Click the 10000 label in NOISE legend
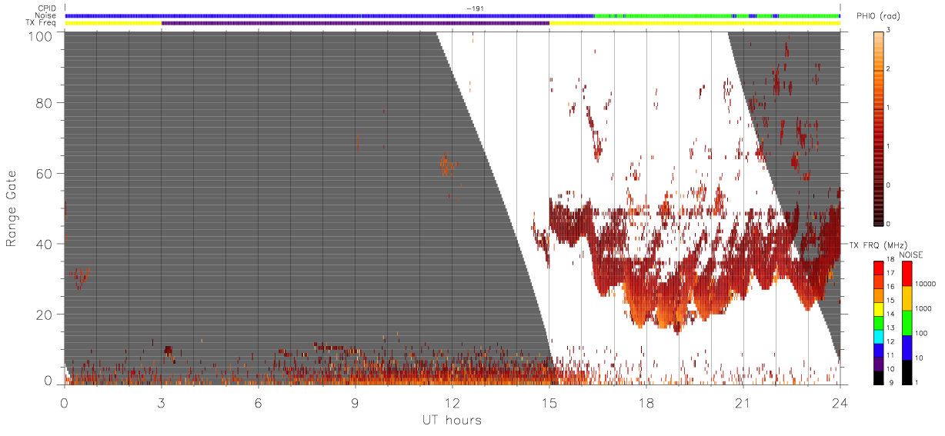The height and width of the screenshot is (436, 945). (926, 284)
